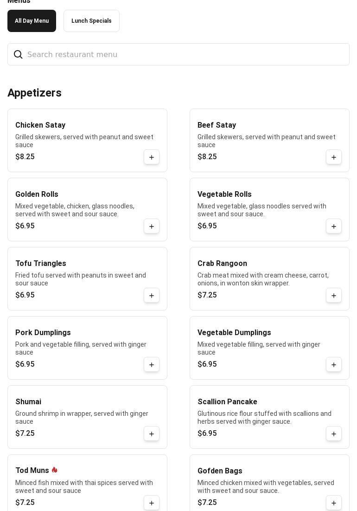Click plus button for Scallion Pancake
The height and width of the screenshot is (511, 357).
pos(334,434)
